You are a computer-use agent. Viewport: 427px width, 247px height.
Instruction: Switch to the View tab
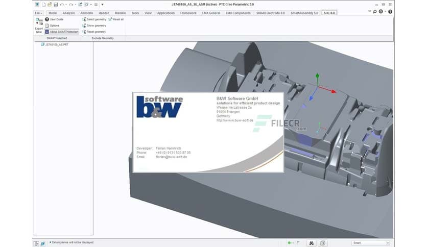pos(148,13)
